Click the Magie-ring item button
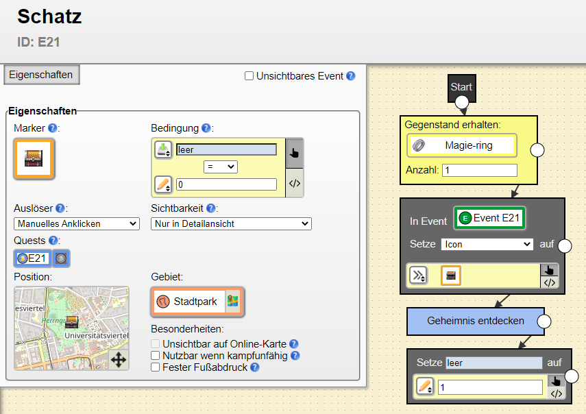 pos(462,145)
